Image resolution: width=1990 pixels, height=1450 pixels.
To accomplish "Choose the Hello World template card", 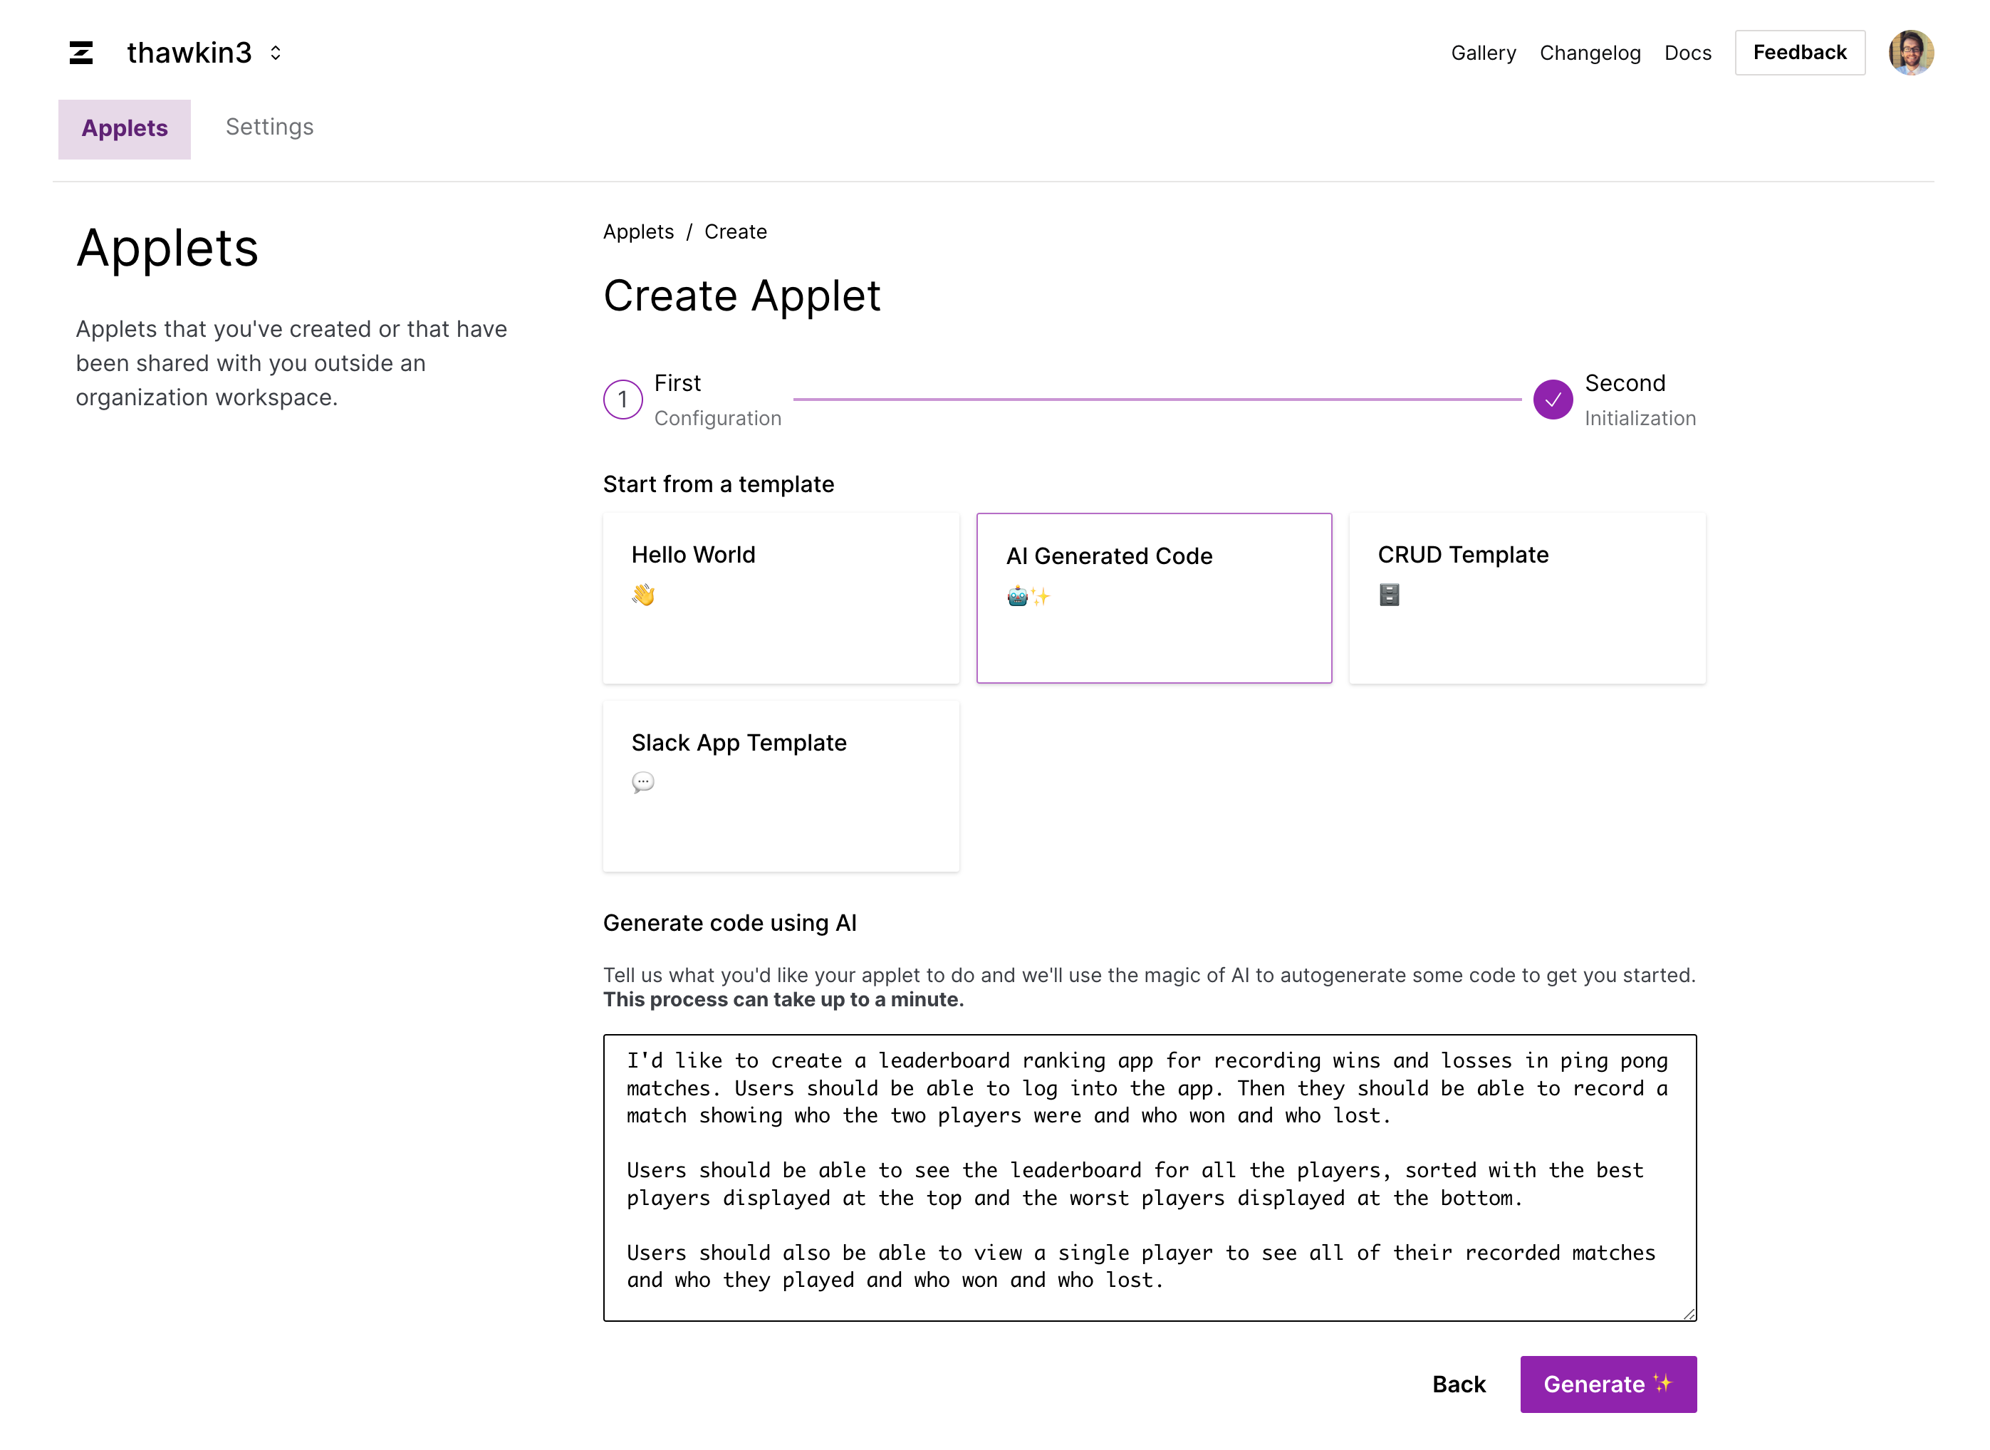I will tap(781, 598).
